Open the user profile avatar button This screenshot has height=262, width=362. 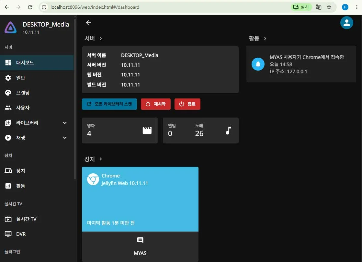(346, 23)
